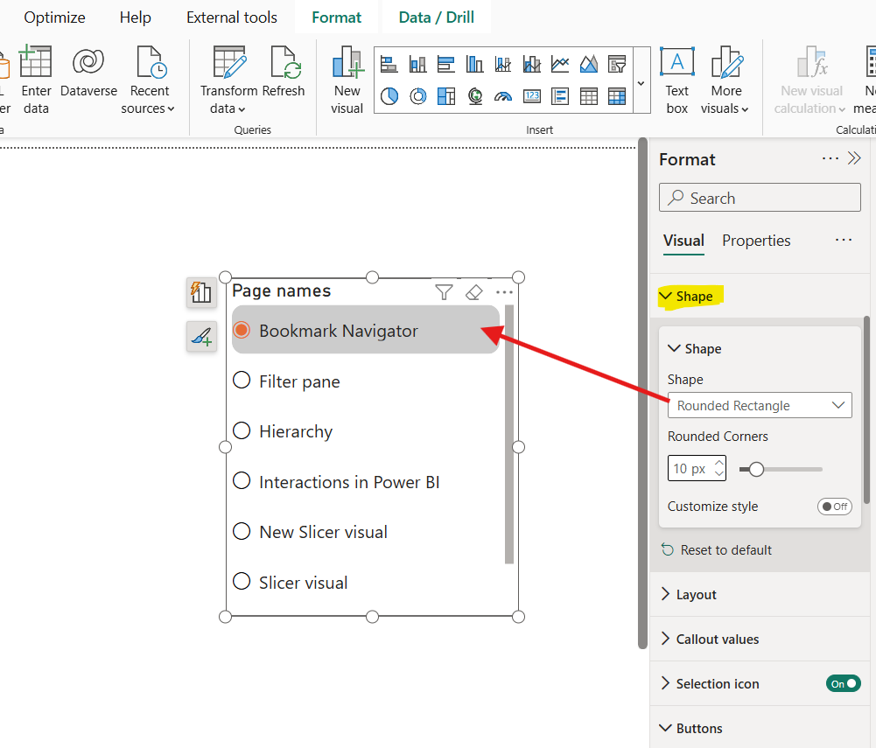Select the map visual with globe icon
The height and width of the screenshot is (748, 876).
click(x=475, y=96)
